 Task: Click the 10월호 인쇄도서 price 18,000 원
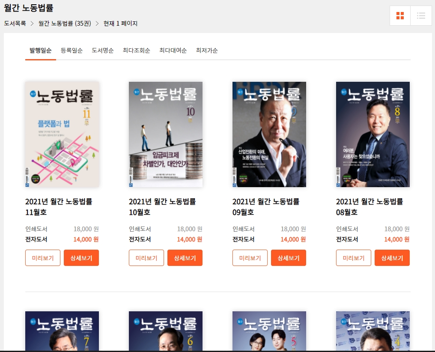190,229
